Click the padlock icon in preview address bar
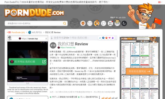 (x=46, y=39)
